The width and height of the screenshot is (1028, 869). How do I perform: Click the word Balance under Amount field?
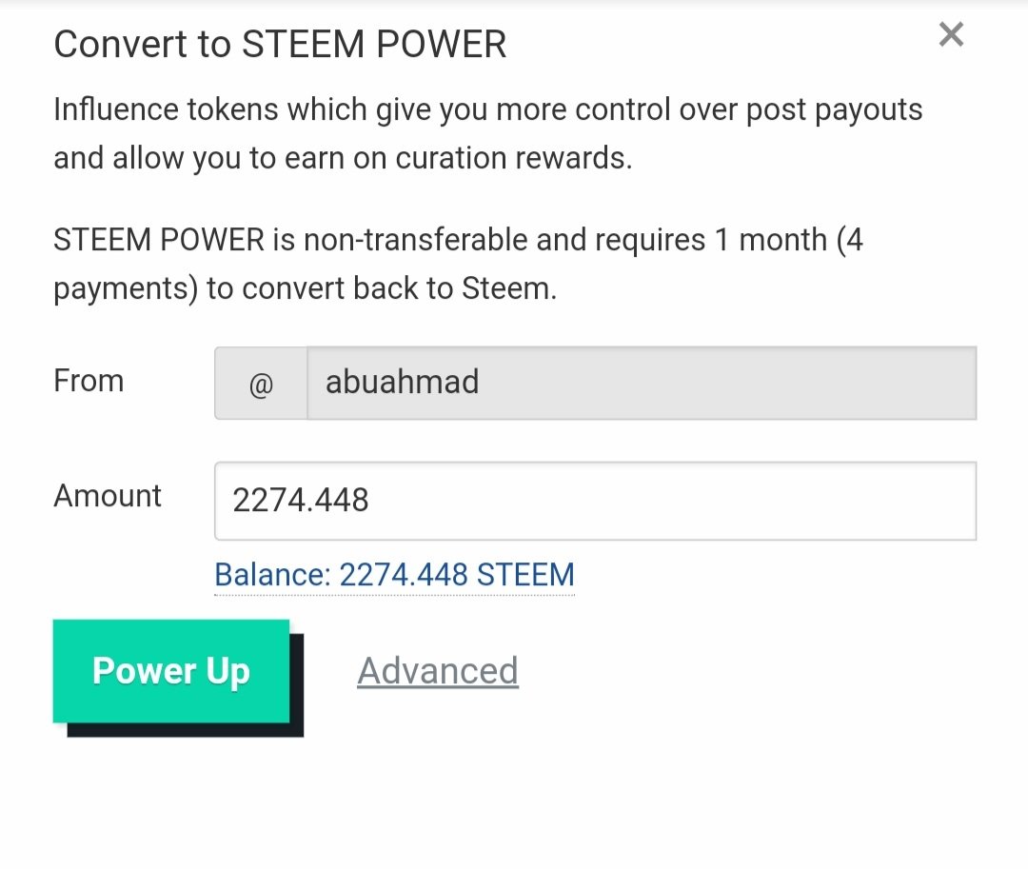tap(273, 575)
